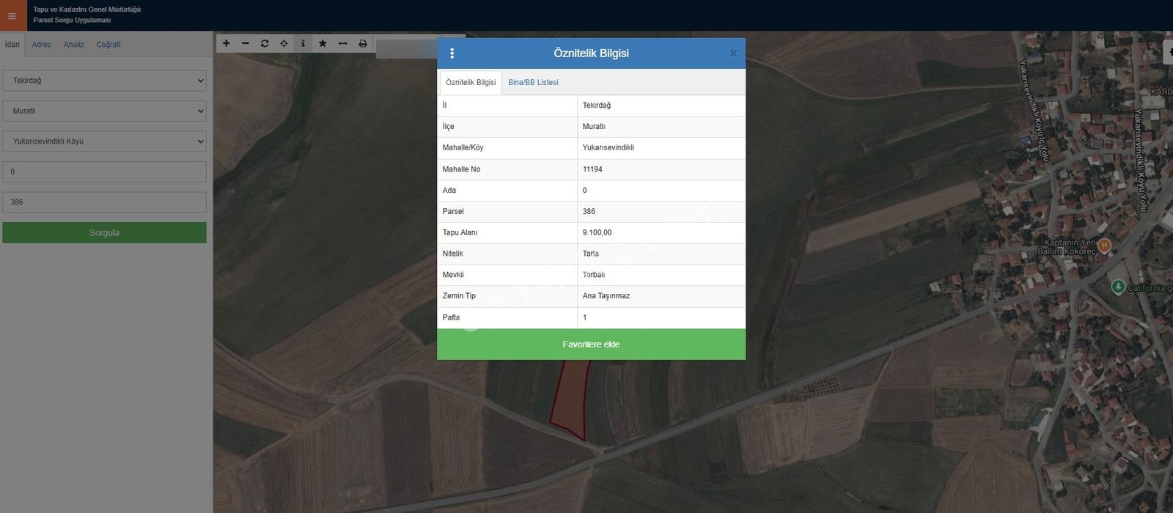Click the Zemin Tip value Ana Taşınmaz
1173x513 pixels.
(x=606, y=296)
